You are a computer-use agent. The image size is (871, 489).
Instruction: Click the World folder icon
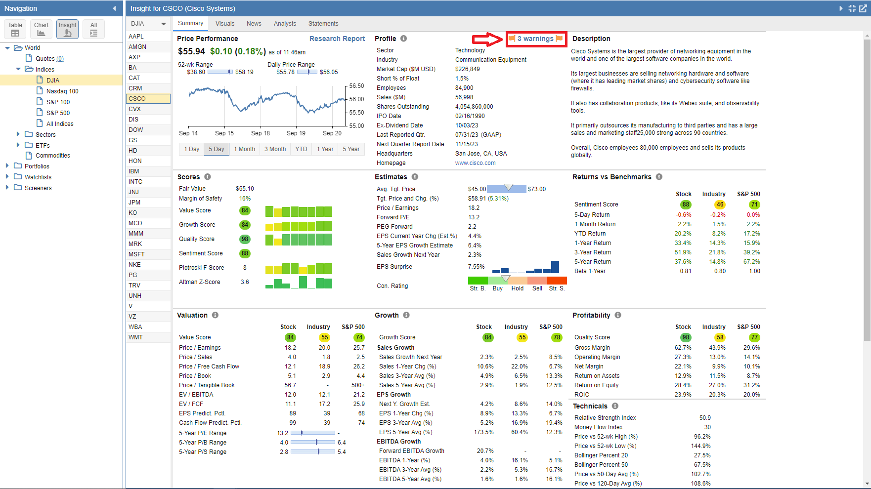[18, 48]
